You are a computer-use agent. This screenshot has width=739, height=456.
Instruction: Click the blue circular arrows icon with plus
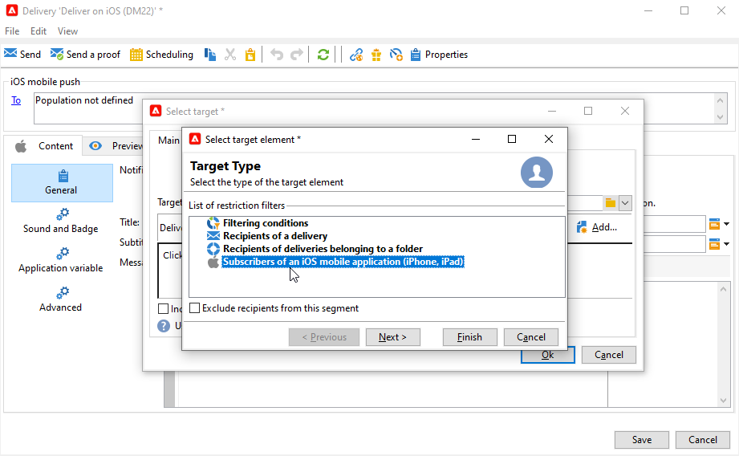coord(396,55)
